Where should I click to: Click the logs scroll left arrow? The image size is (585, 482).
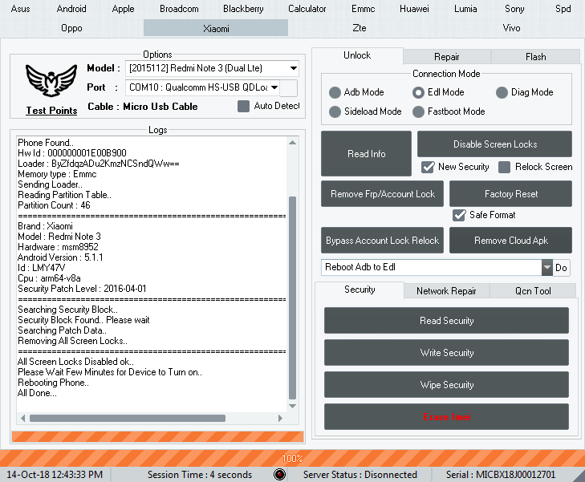23,419
